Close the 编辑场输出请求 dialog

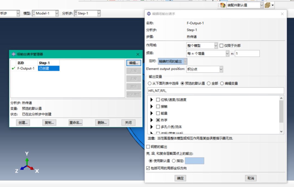[282, 14]
